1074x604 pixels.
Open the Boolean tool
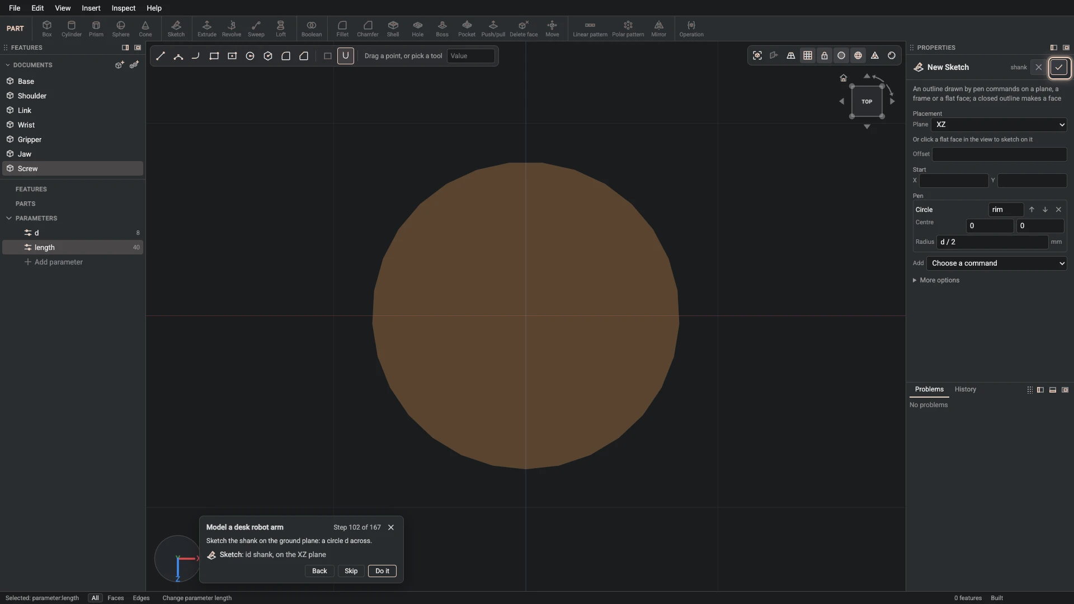click(x=312, y=29)
